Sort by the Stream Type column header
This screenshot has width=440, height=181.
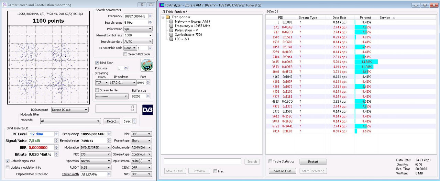[308, 18]
